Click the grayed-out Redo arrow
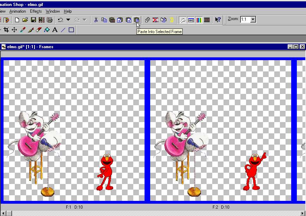The height and width of the screenshot is (216, 306). [x=77, y=20]
